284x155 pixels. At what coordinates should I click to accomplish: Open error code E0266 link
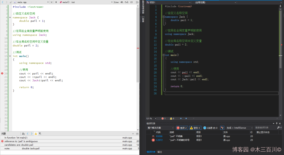point(159,136)
